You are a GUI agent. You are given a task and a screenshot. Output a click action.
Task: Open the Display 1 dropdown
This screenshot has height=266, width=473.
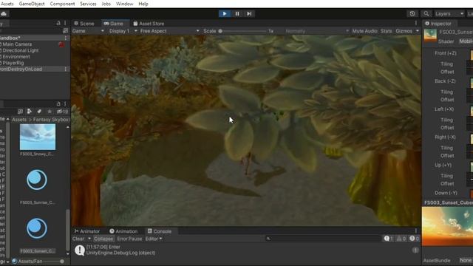(123, 31)
